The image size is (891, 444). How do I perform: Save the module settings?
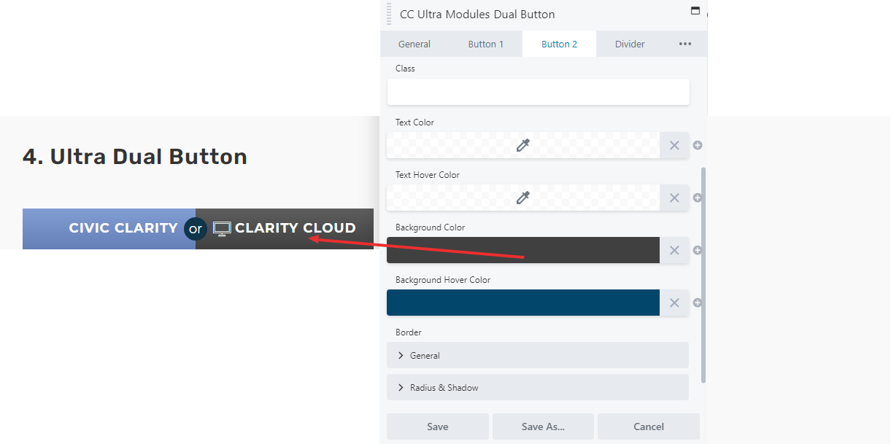438,427
